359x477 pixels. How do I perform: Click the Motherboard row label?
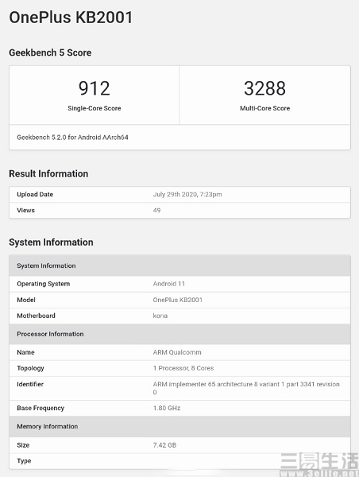click(x=37, y=316)
